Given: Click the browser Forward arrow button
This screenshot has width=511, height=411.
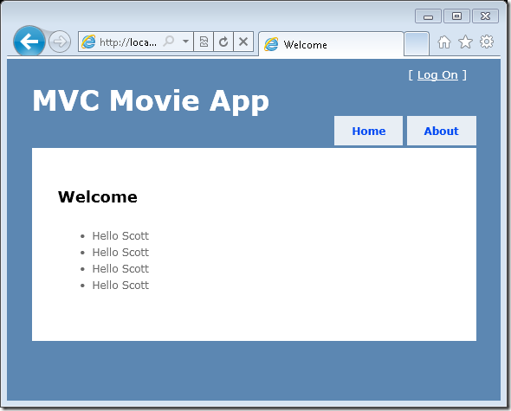Looking at the screenshot, I should coord(60,42).
